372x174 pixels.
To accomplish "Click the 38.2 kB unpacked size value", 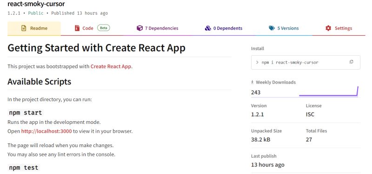I will pos(260,140).
